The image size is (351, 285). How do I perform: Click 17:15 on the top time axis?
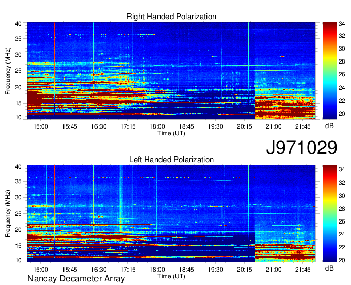click(128, 126)
